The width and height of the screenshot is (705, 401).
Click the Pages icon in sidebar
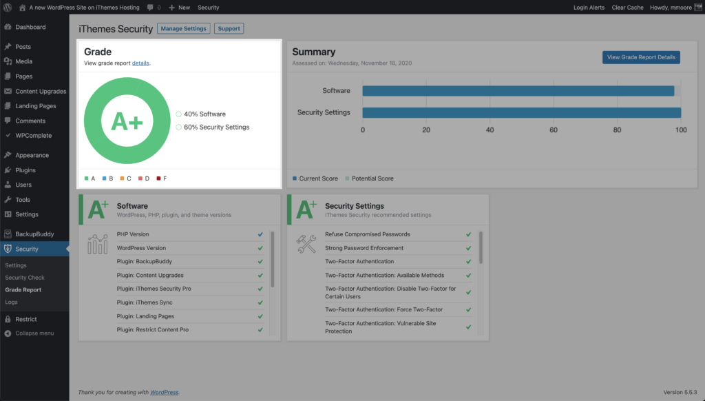tap(8, 76)
